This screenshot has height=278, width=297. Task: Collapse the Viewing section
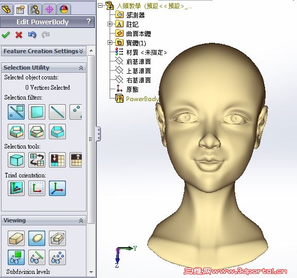click(x=81, y=221)
